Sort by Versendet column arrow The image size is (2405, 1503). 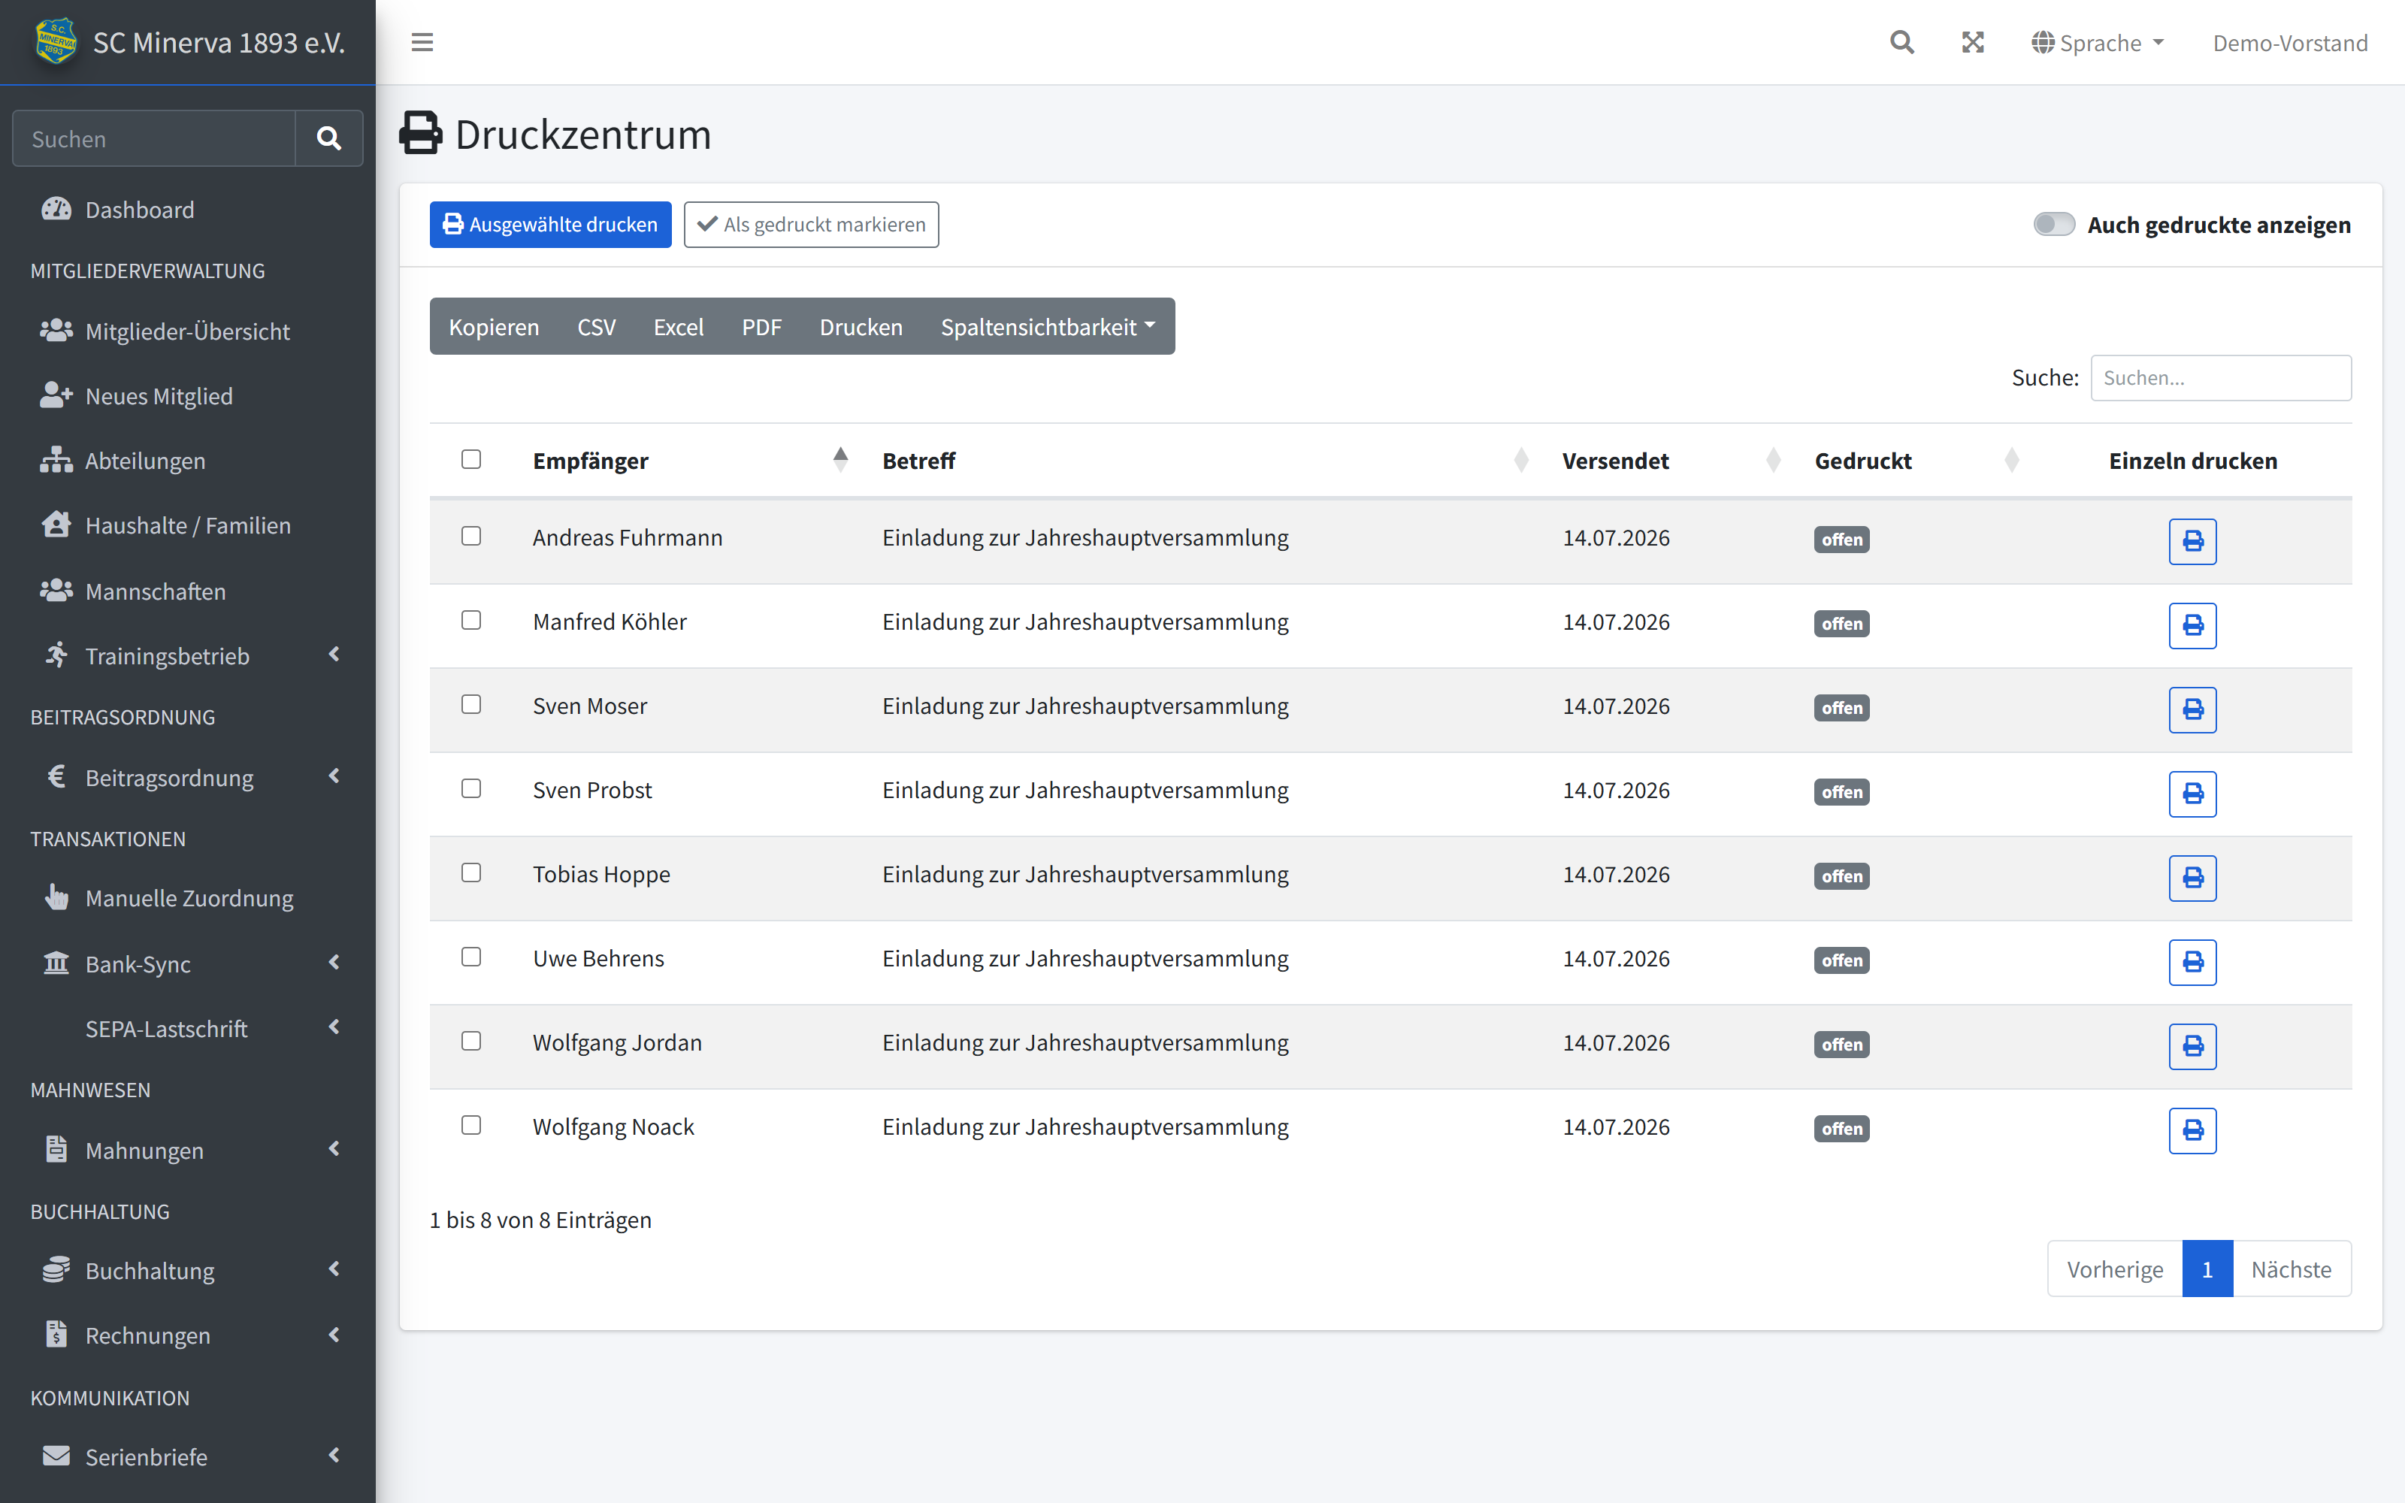pos(1773,459)
